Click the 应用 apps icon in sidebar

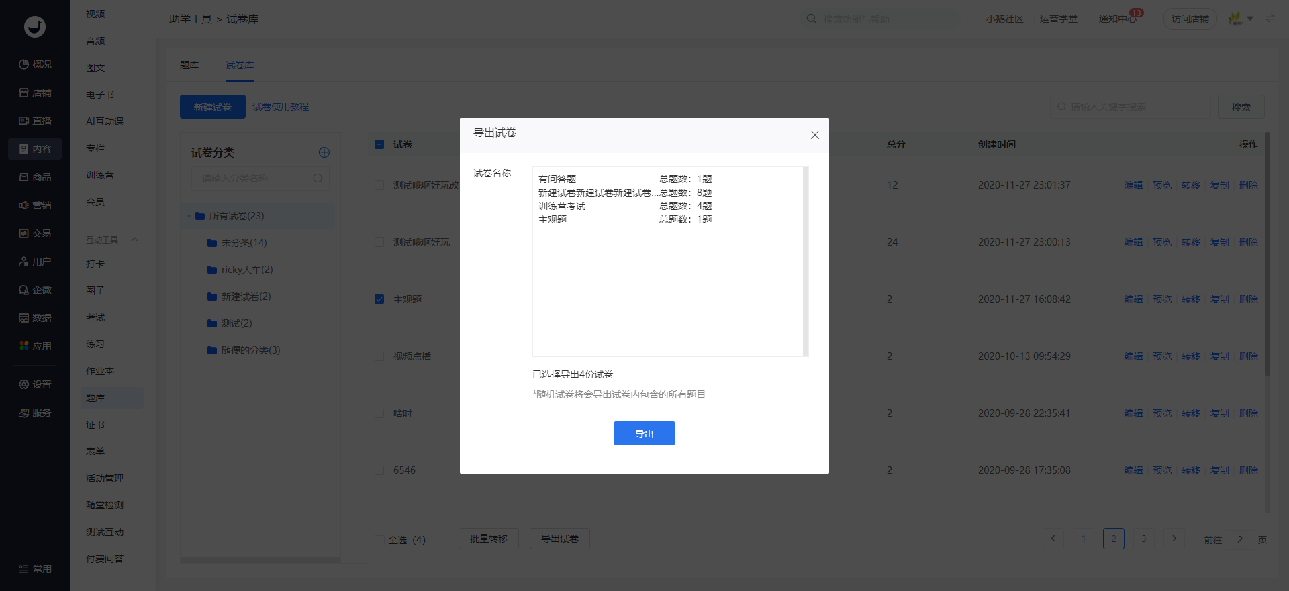(23, 346)
